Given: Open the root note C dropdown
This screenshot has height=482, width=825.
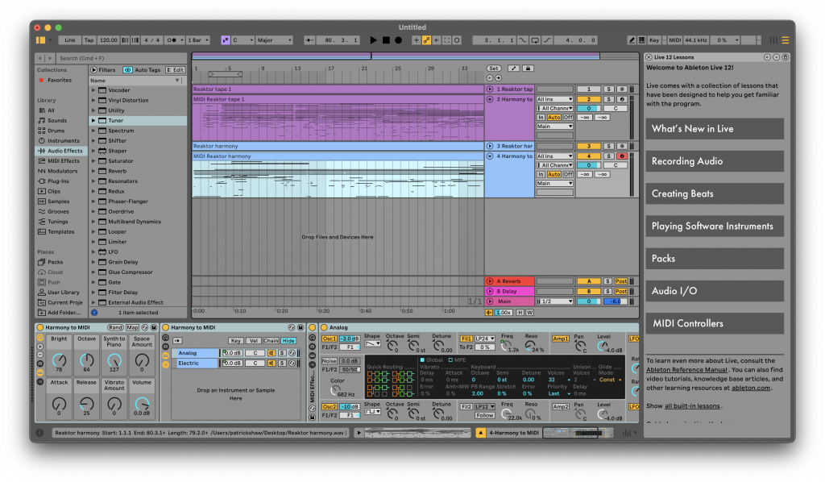Looking at the screenshot, I should coord(243,40).
